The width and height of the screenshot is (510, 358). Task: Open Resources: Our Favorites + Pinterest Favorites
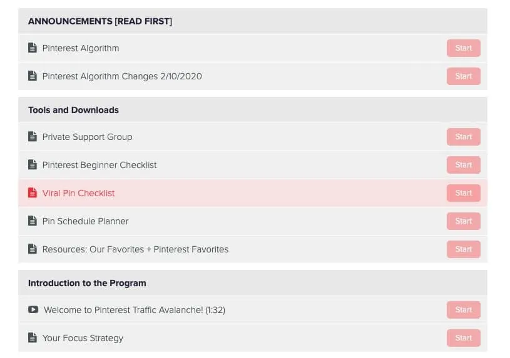pos(135,249)
